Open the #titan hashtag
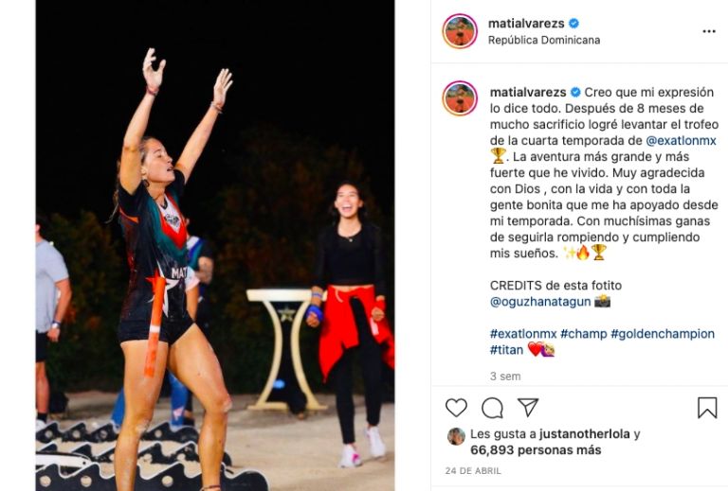The width and height of the screenshot is (728, 491). (x=506, y=350)
